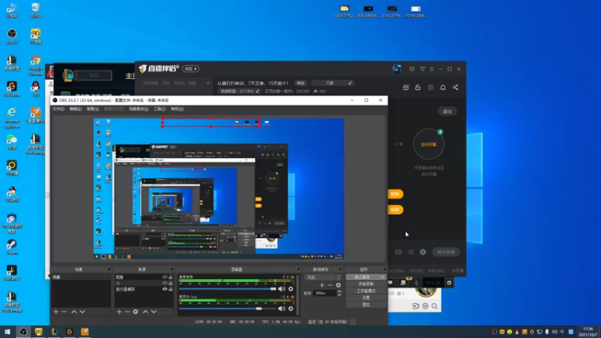Click the magnifier icon on the white floating widget
601x338 pixels.
434,306
